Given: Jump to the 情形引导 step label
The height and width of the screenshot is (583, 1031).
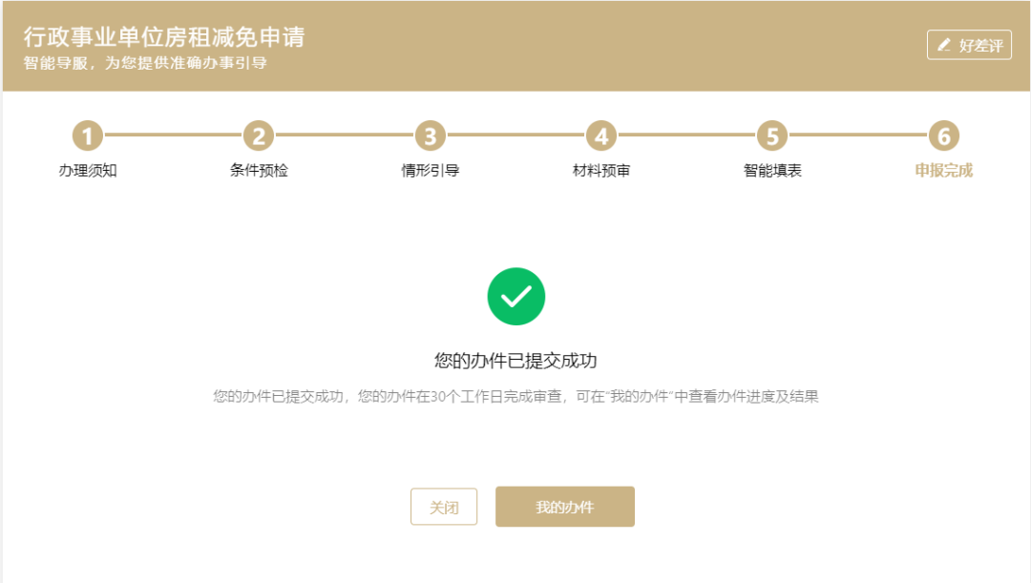Looking at the screenshot, I should tap(431, 172).
